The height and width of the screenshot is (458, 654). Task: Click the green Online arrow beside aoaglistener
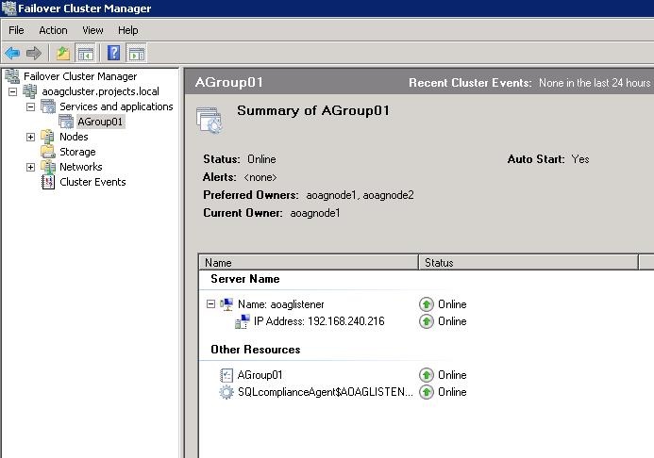[x=427, y=304]
